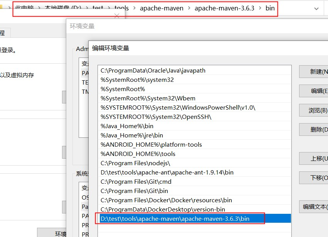Click the 上移 (Move Up) button
The height and width of the screenshot is (237, 328).
(314, 158)
